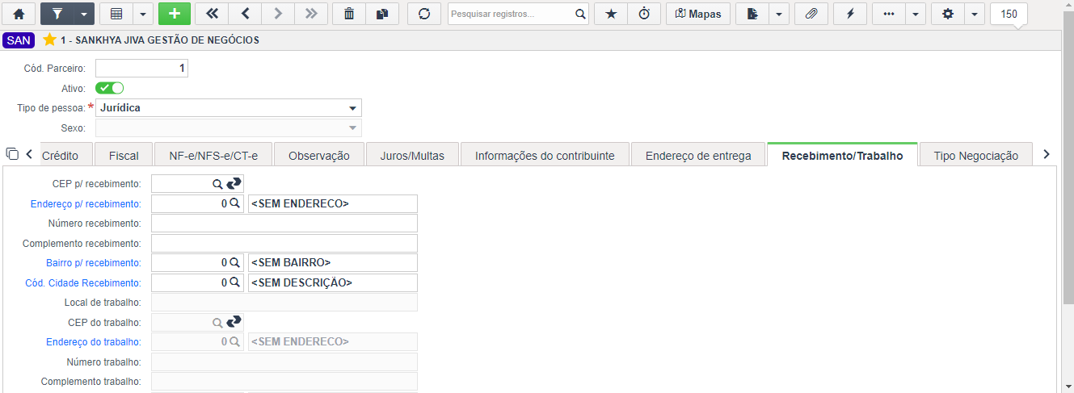1074x393 pixels.
Task: Add a new record with green plus
Action: point(175,14)
